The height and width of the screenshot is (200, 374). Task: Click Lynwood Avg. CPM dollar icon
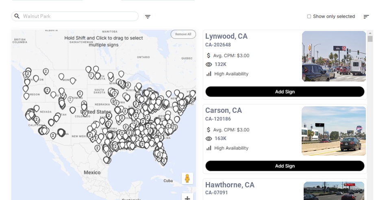pos(209,55)
